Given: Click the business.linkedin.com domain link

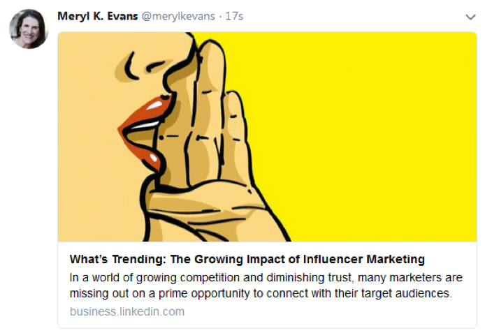Looking at the screenshot, I should point(126,311).
